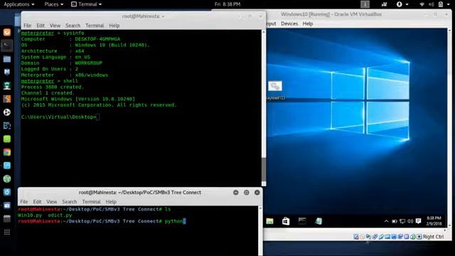This screenshot has width=455, height=256.
Task: Open Terminal menu in the meterpreter terminal
Action: point(95,26)
